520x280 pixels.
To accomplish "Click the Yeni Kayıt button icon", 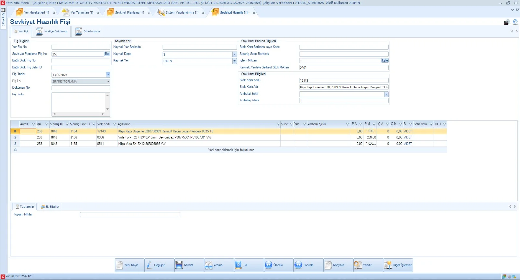I will pos(120,265).
